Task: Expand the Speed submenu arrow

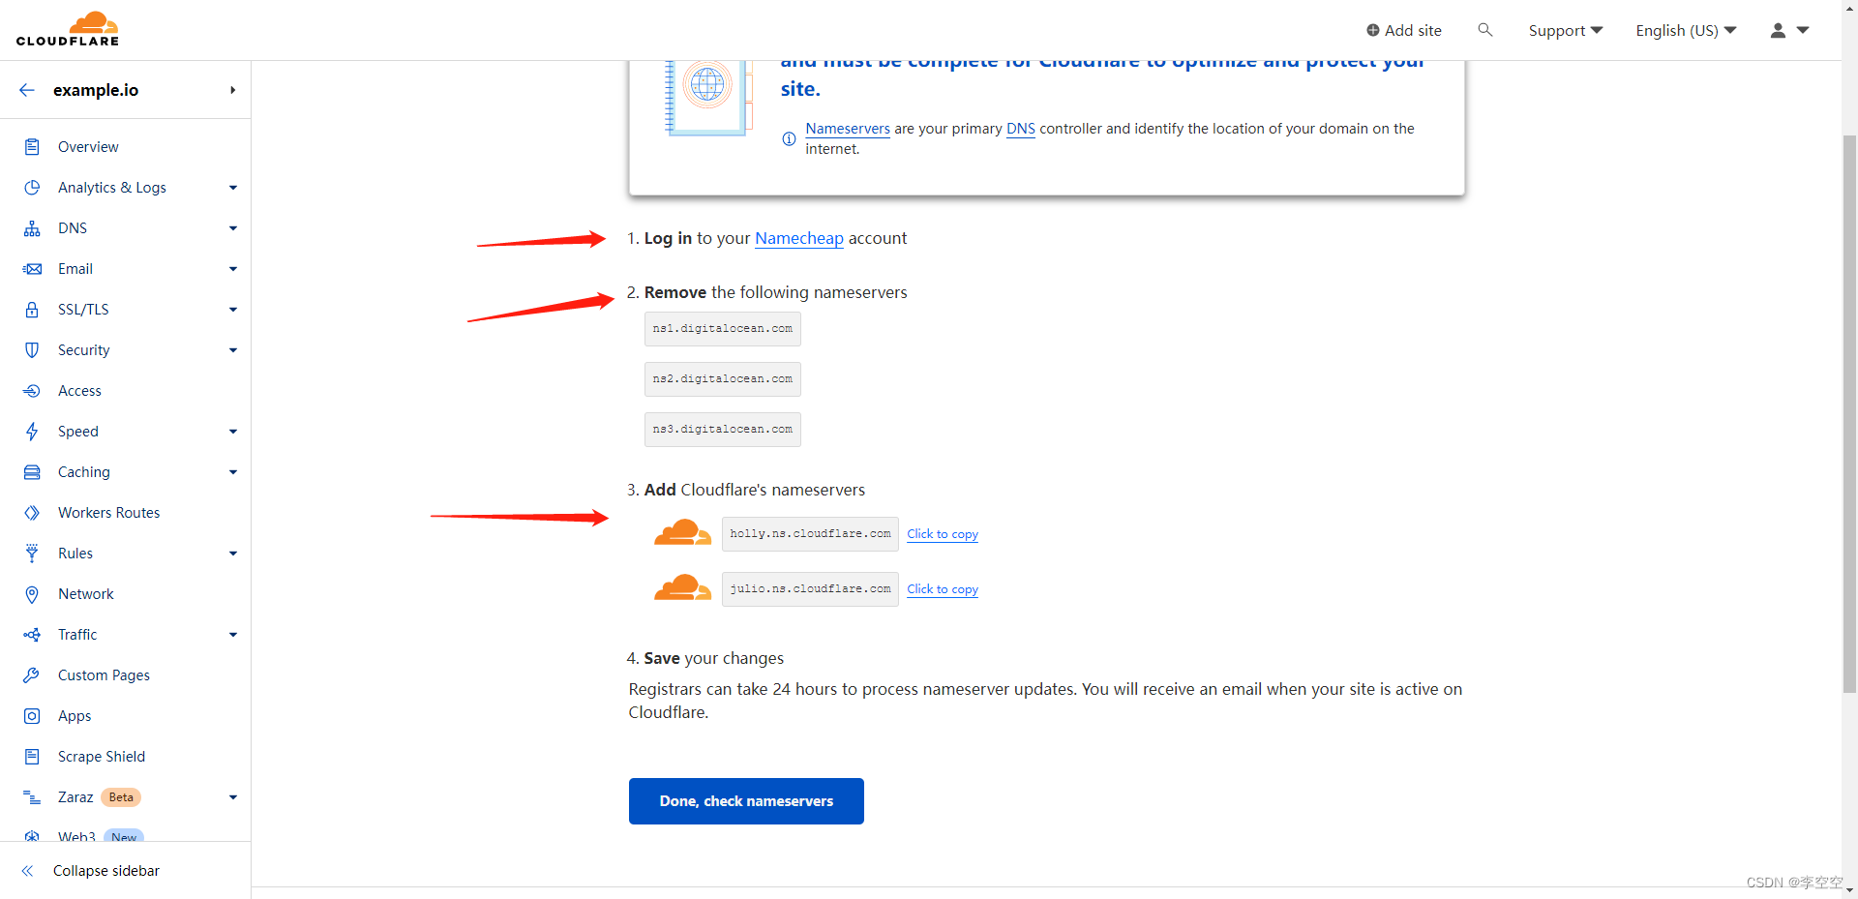Action: pyautogui.click(x=233, y=432)
